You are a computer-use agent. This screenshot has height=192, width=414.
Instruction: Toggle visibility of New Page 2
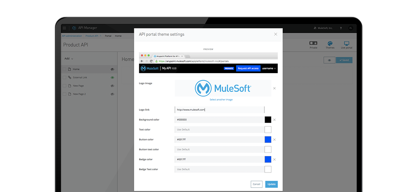112,94
